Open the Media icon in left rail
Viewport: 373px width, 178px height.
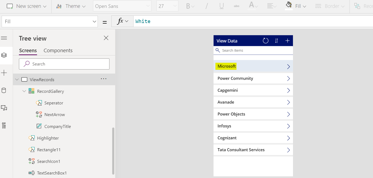click(4, 108)
